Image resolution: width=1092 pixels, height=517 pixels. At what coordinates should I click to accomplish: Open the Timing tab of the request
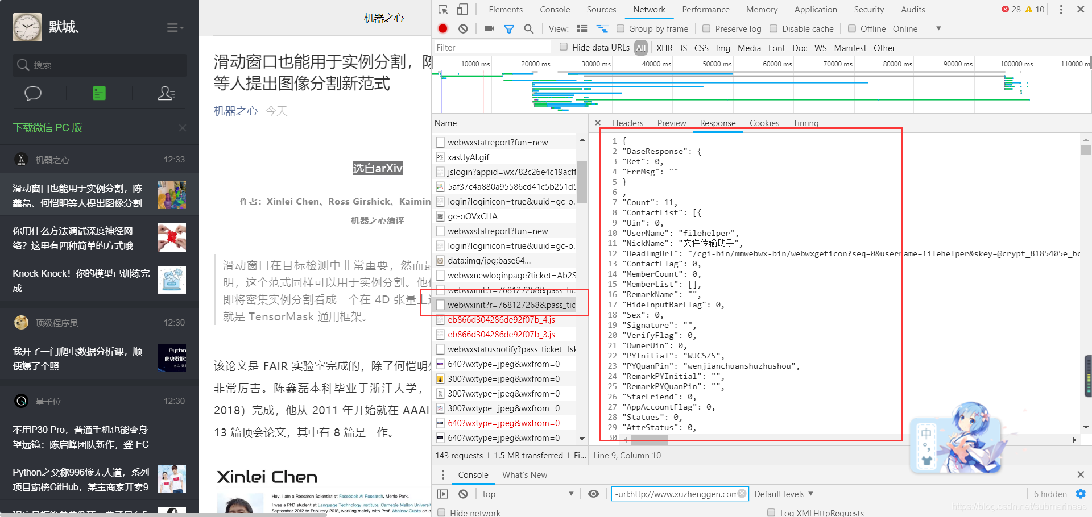point(806,123)
